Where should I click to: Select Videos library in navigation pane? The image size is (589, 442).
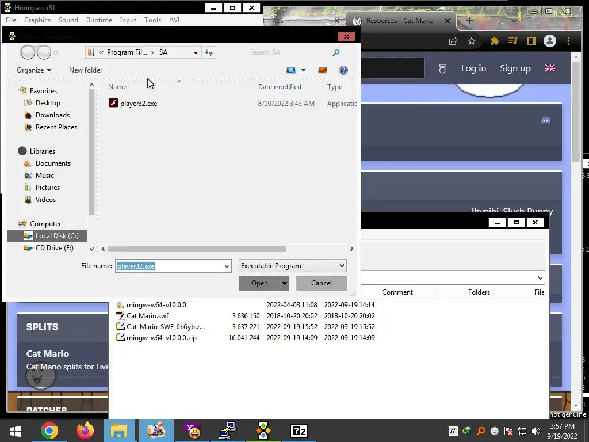click(x=46, y=199)
